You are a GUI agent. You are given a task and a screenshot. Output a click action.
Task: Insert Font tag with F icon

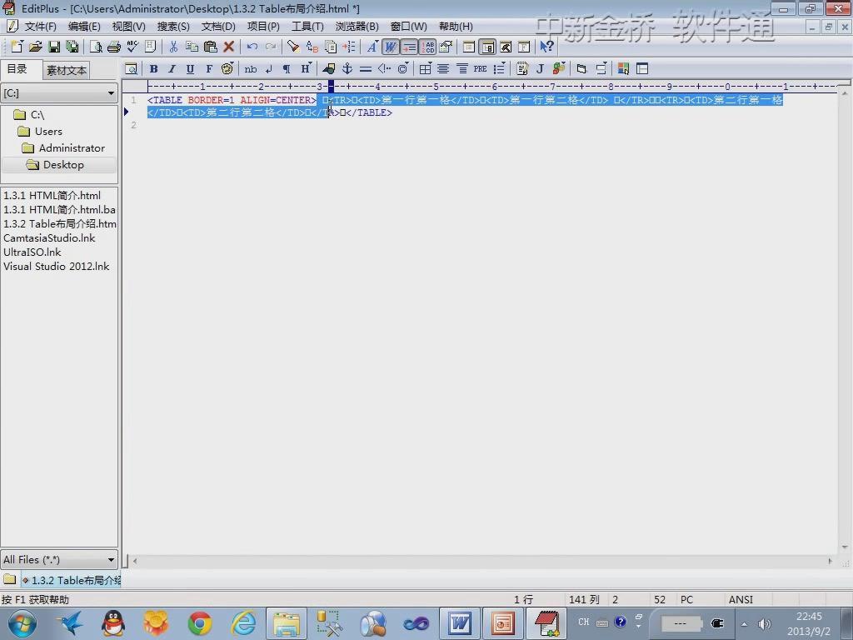pyautogui.click(x=208, y=69)
